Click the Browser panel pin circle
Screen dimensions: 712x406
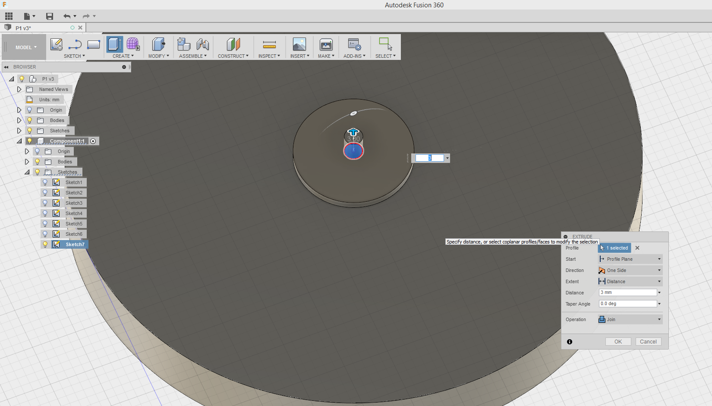point(124,67)
